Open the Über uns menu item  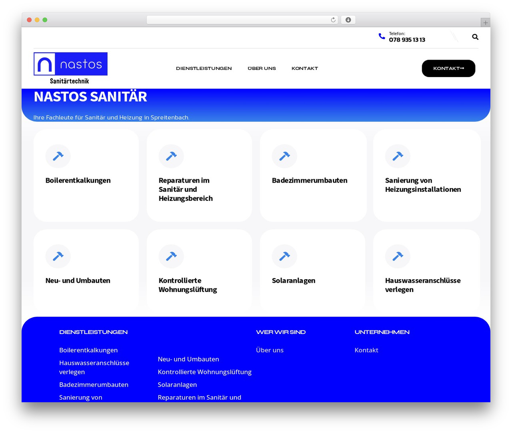[x=262, y=68]
